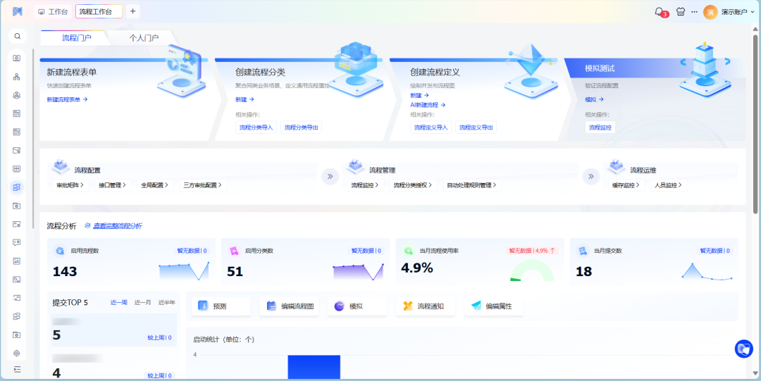Expand the 审批矩阵 chevron item
Viewport: 761px width, 381px height.
pos(70,185)
